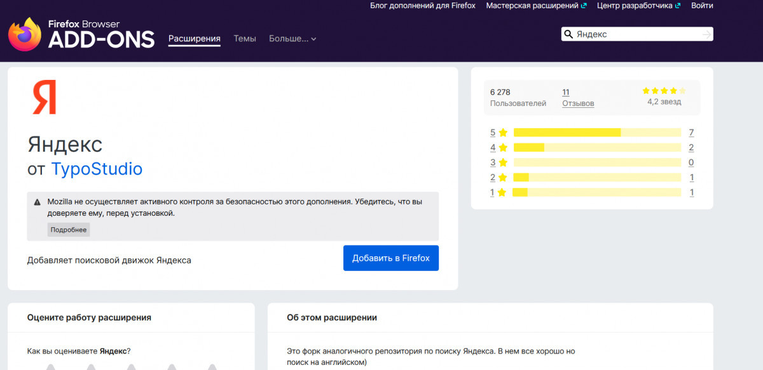Click the 5-star rating bar
The width and height of the screenshot is (763, 370).
(596, 133)
